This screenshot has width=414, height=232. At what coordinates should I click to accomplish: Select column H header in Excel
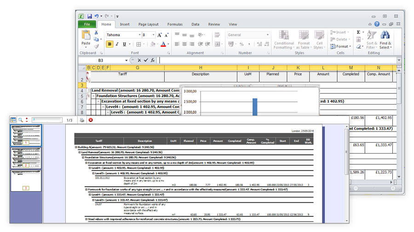(201, 67)
